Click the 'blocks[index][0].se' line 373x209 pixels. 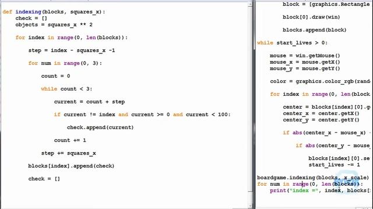point(339,158)
